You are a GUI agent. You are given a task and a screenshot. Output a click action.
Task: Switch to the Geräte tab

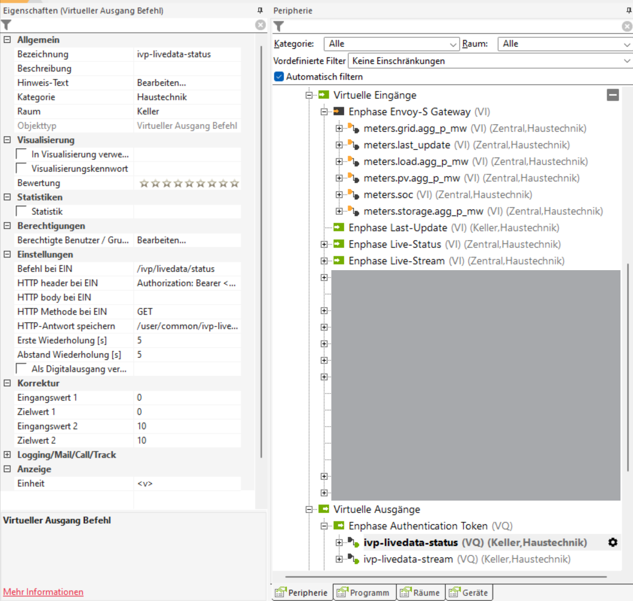(469, 592)
